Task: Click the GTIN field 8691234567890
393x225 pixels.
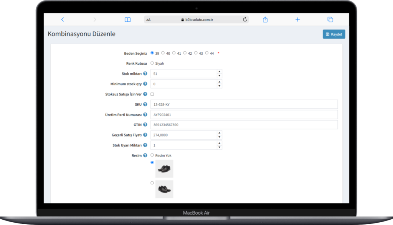Action: (244, 125)
